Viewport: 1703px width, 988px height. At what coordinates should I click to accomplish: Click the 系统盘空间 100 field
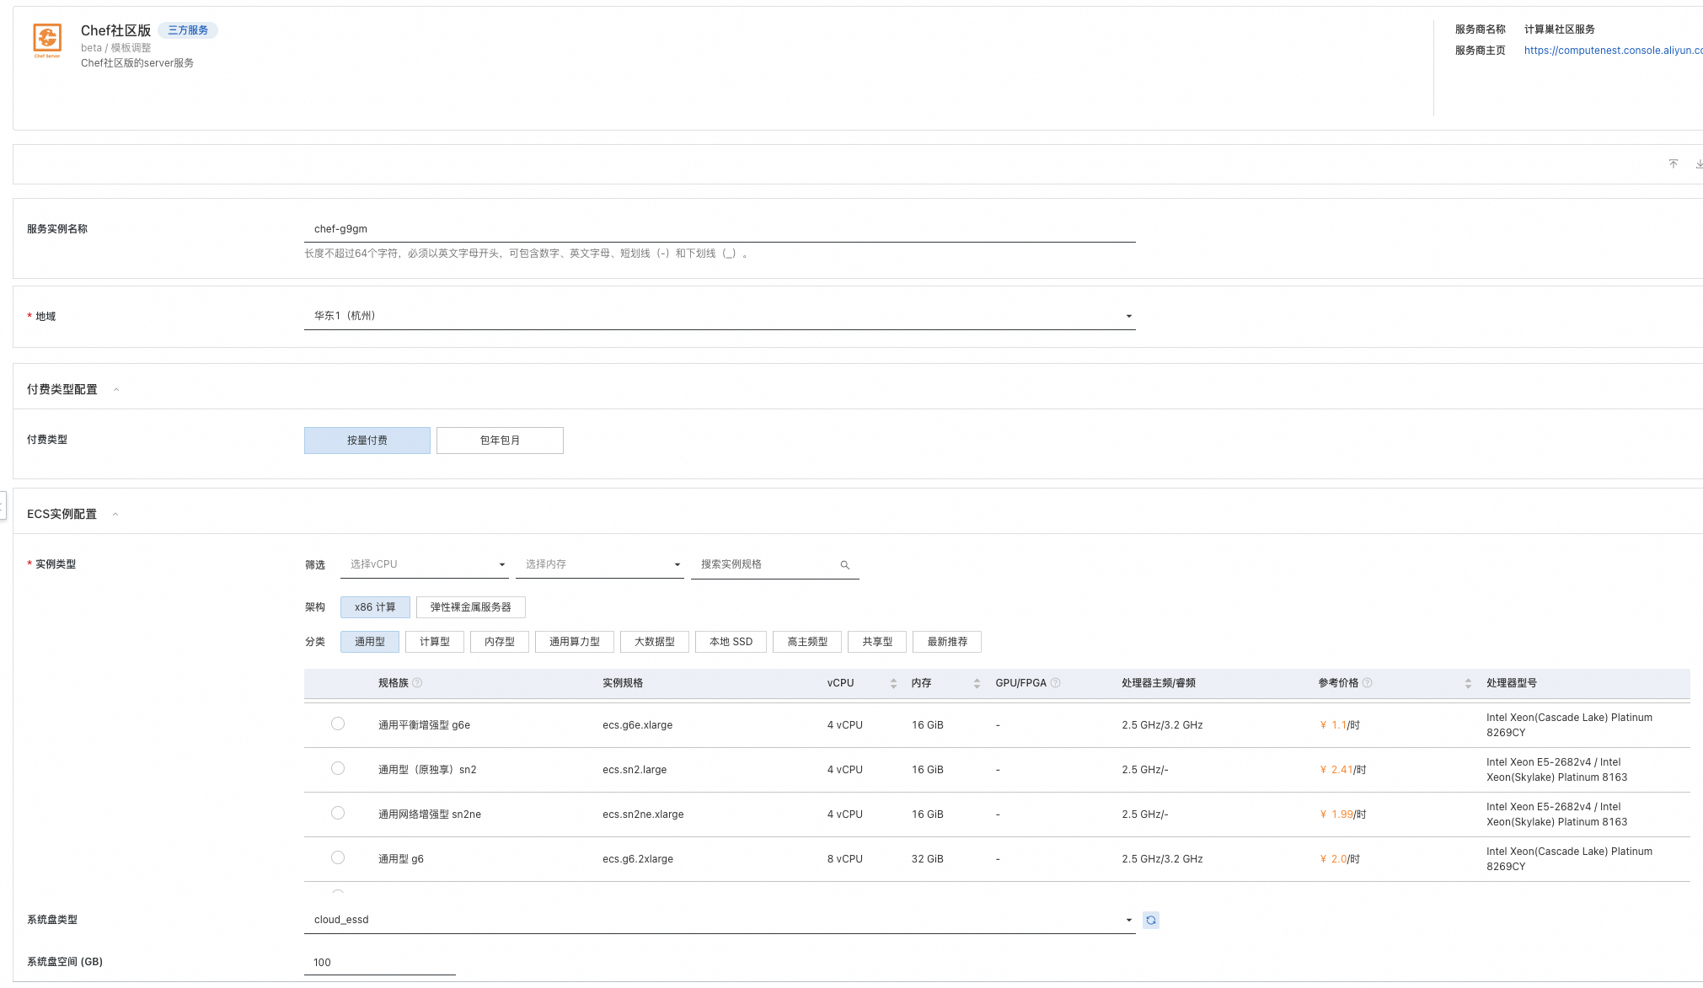click(x=379, y=962)
